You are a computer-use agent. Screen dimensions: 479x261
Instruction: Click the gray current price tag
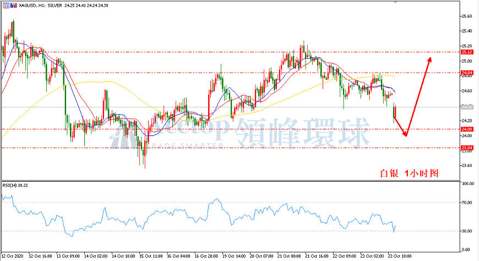point(467,107)
